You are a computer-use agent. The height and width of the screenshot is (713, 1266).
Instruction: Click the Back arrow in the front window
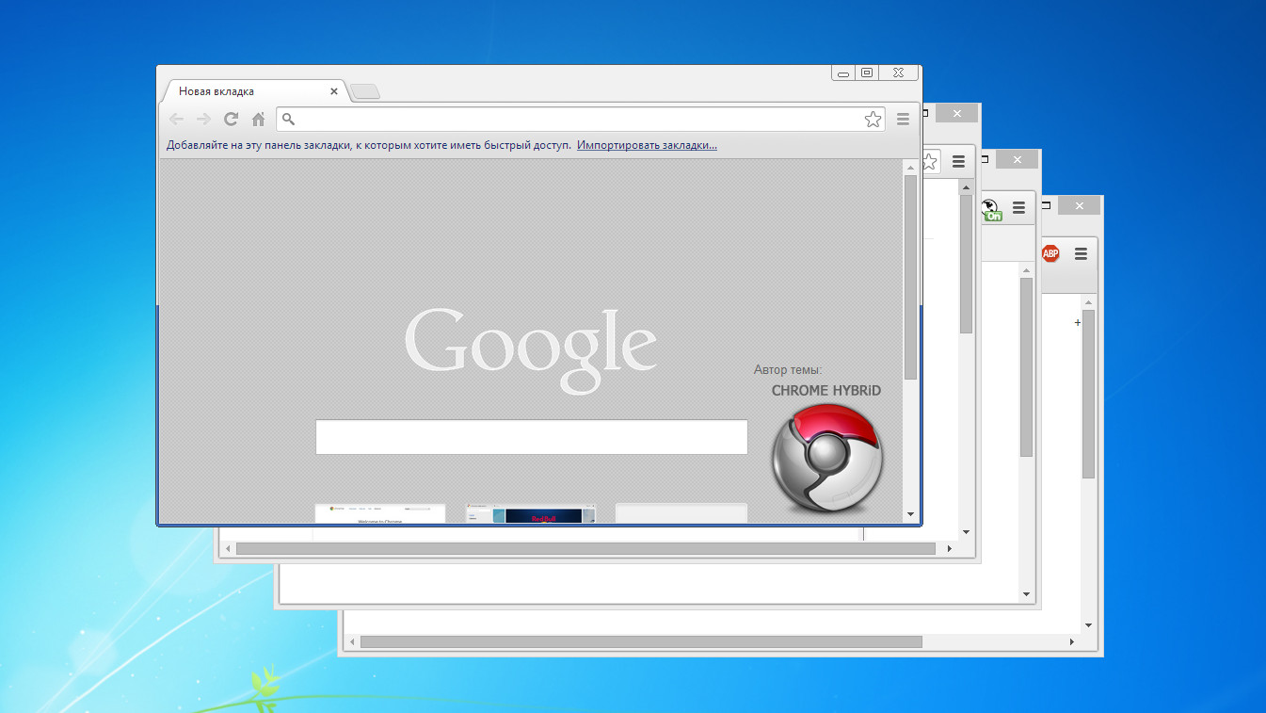(176, 119)
